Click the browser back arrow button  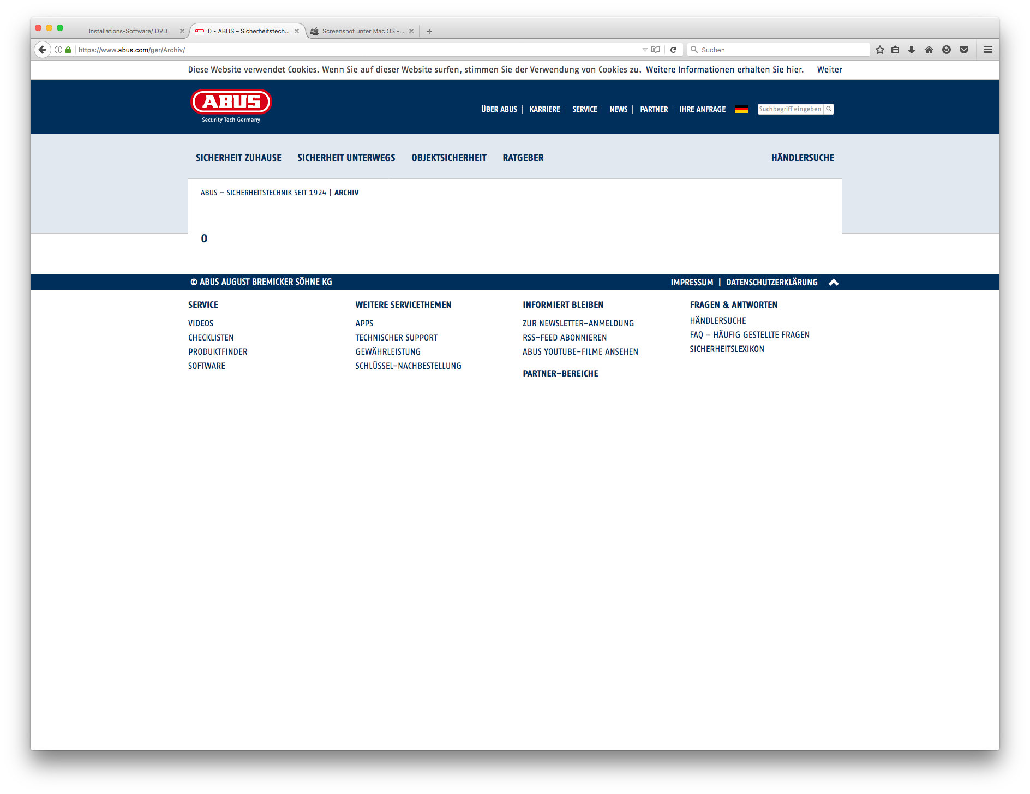click(43, 50)
